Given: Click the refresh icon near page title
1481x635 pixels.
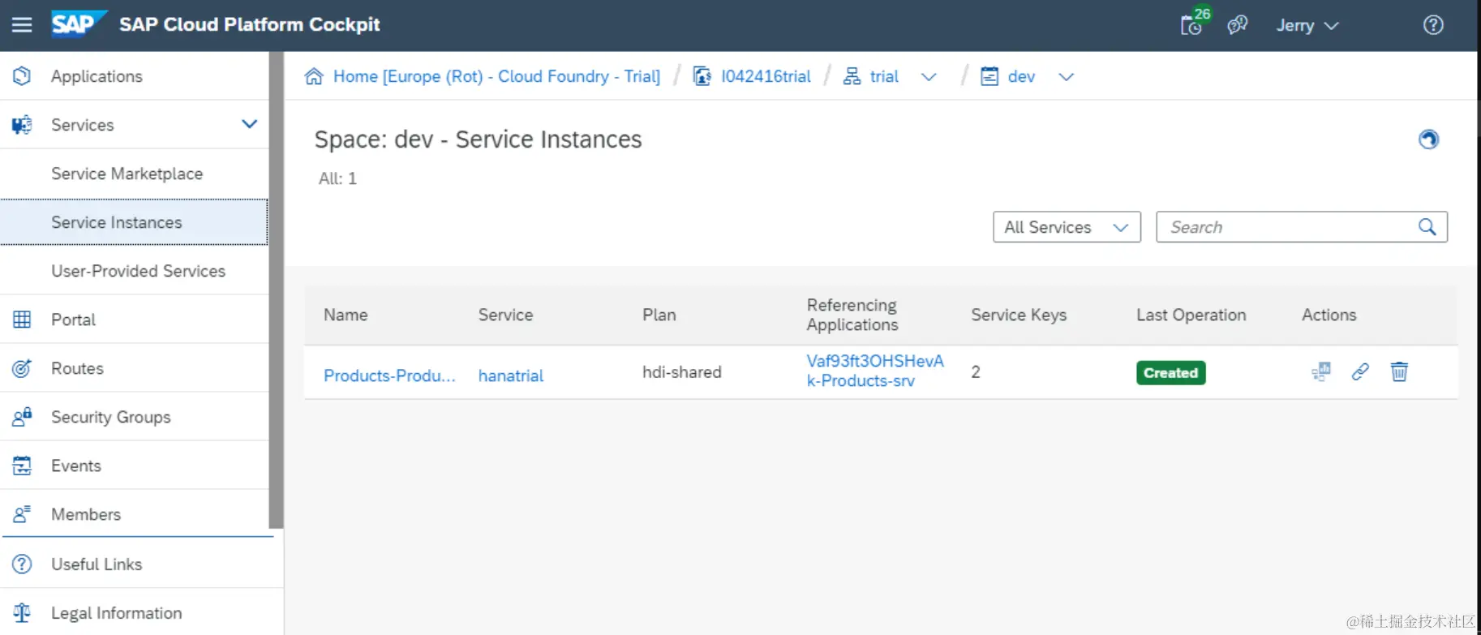Looking at the screenshot, I should pos(1428,139).
